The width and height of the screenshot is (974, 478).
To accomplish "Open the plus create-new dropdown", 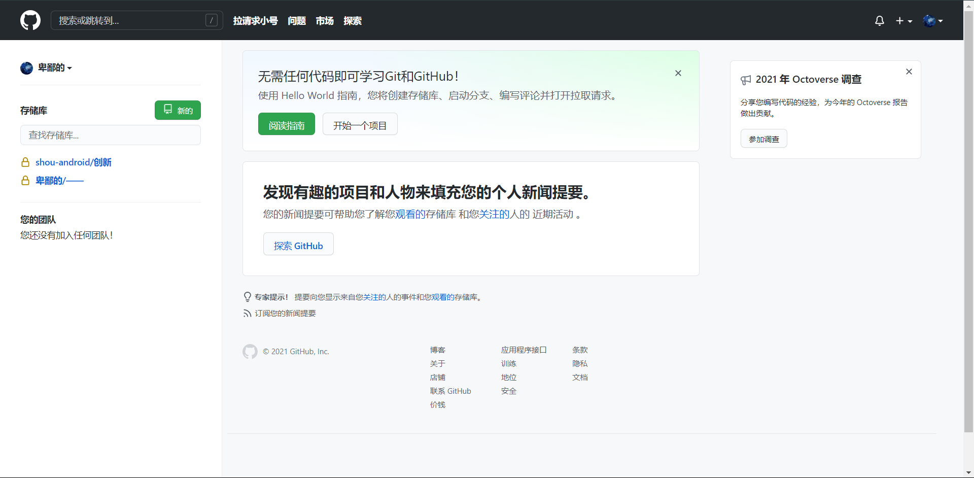I will (904, 21).
